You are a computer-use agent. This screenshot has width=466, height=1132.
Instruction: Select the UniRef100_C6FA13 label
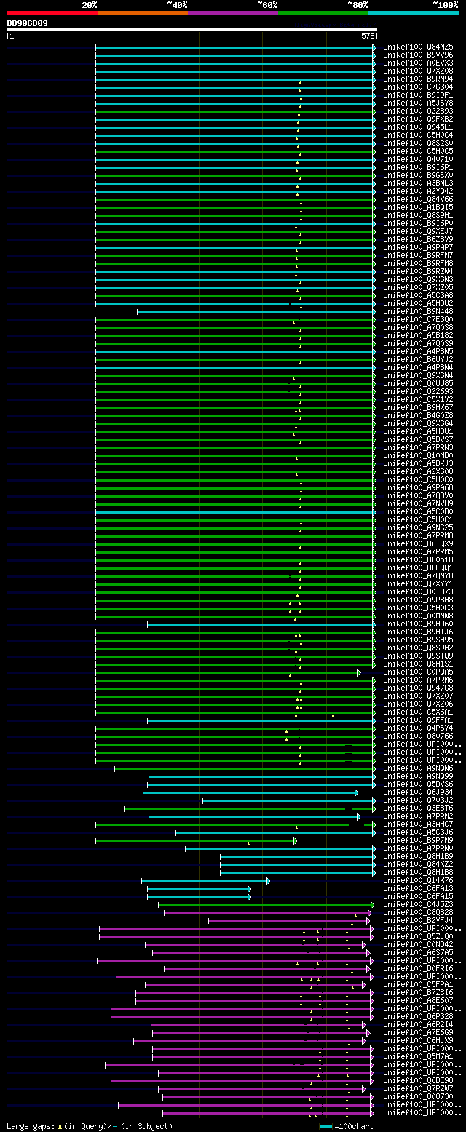click(418, 888)
